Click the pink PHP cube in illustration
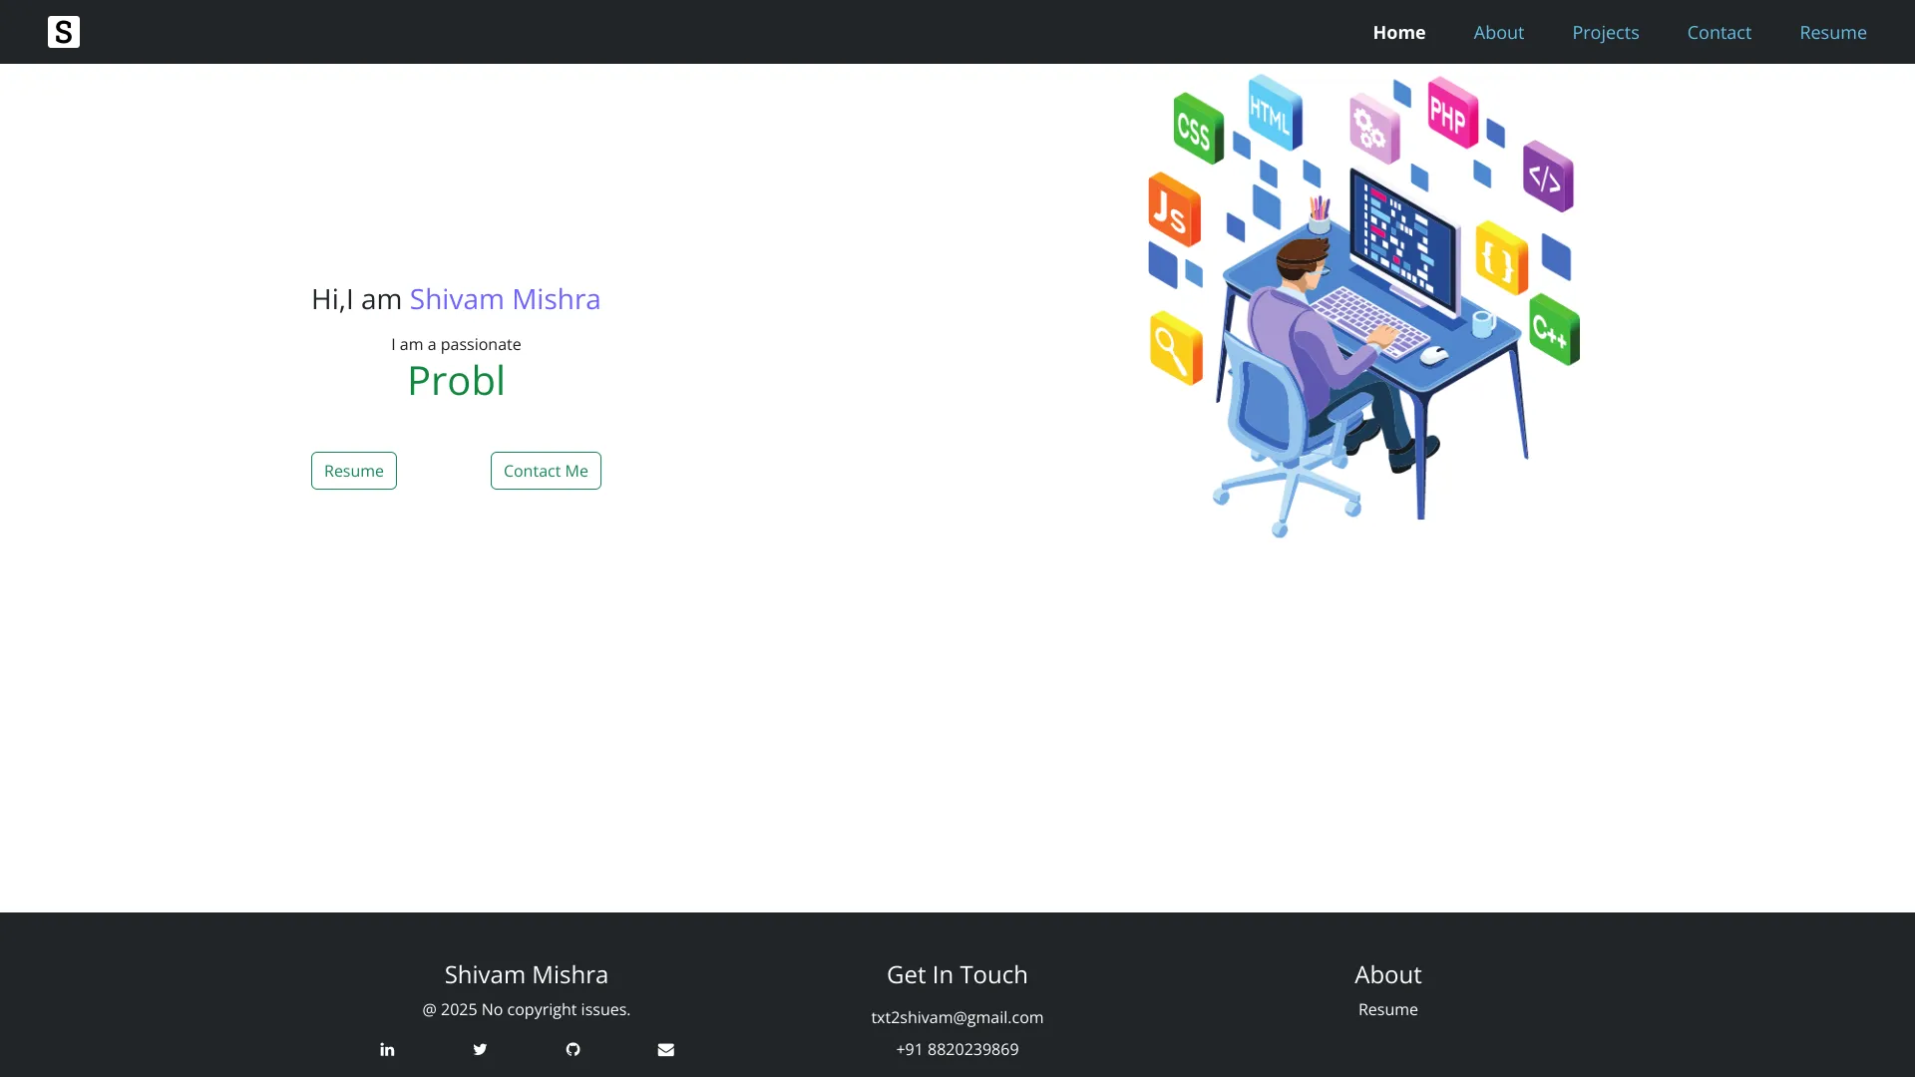Screen dimensions: 1915x1077 click(x=1452, y=113)
